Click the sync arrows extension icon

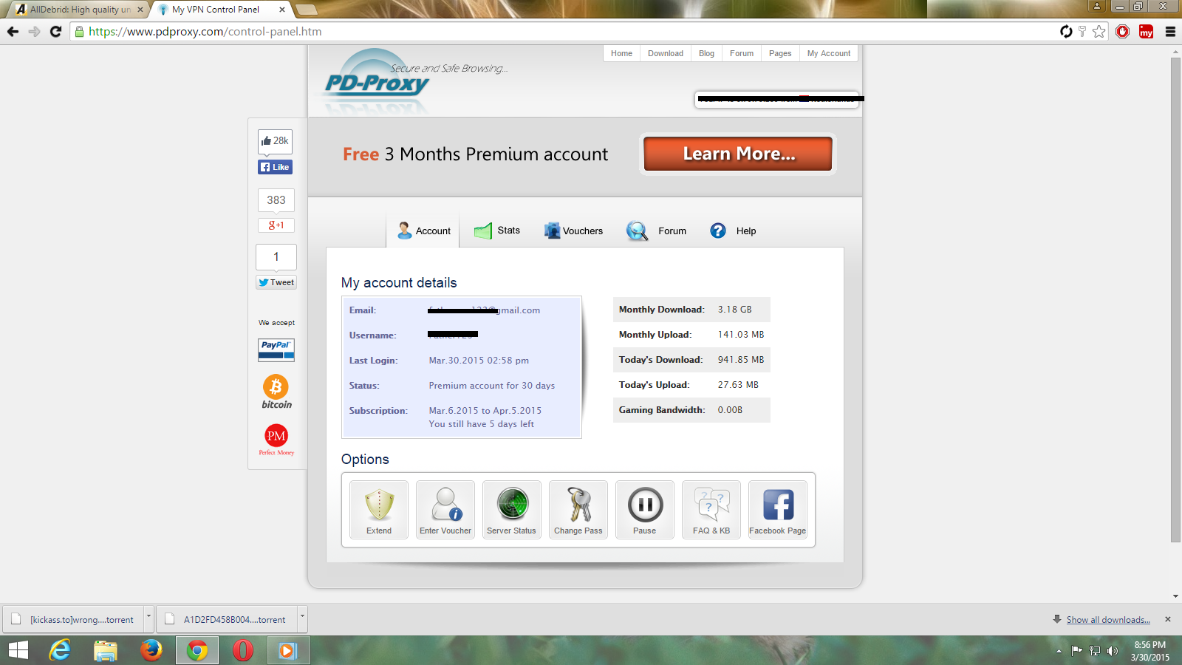point(1066,31)
